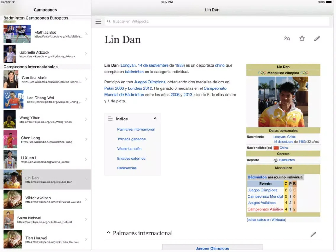Open Chen Long row chevron
The width and height of the screenshot is (336, 252).
pyautogui.click(x=86, y=139)
